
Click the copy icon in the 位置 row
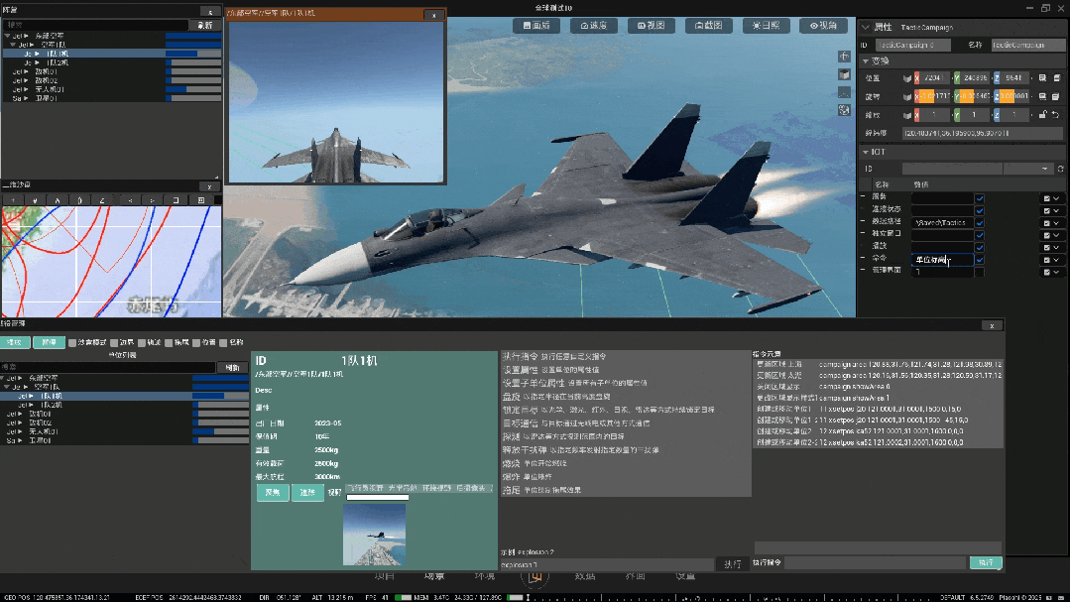(1042, 78)
